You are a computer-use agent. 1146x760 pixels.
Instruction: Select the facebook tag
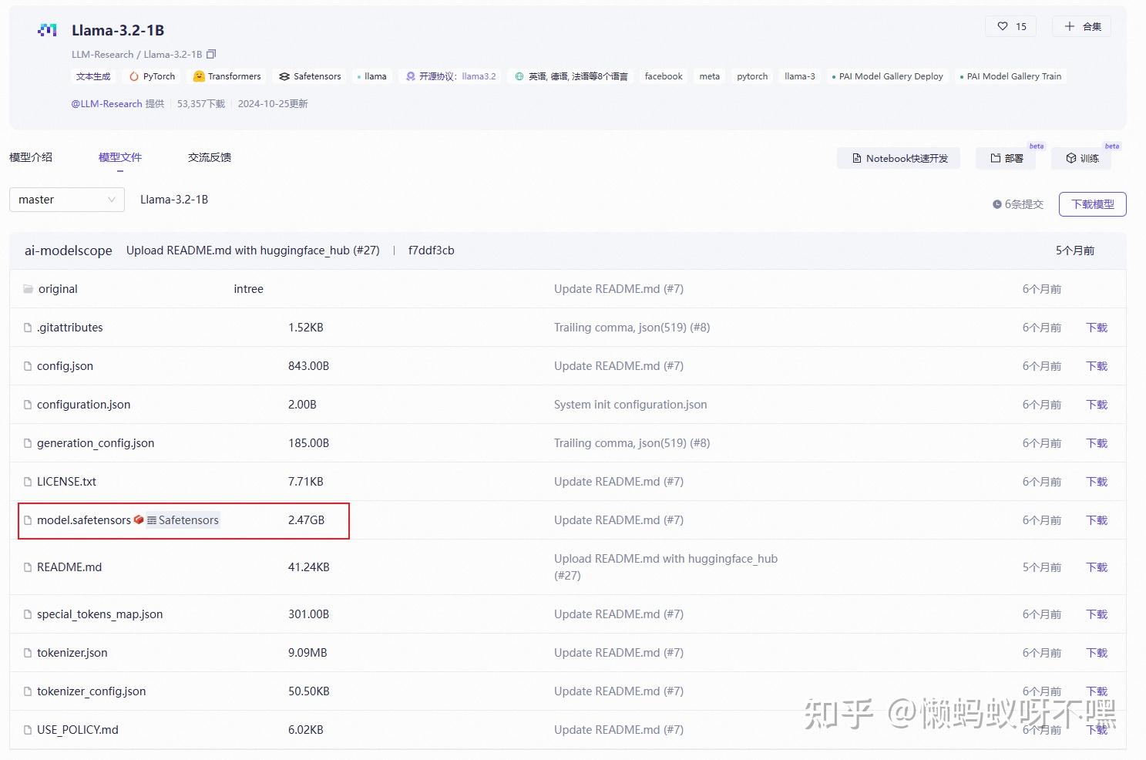pos(664,76)
